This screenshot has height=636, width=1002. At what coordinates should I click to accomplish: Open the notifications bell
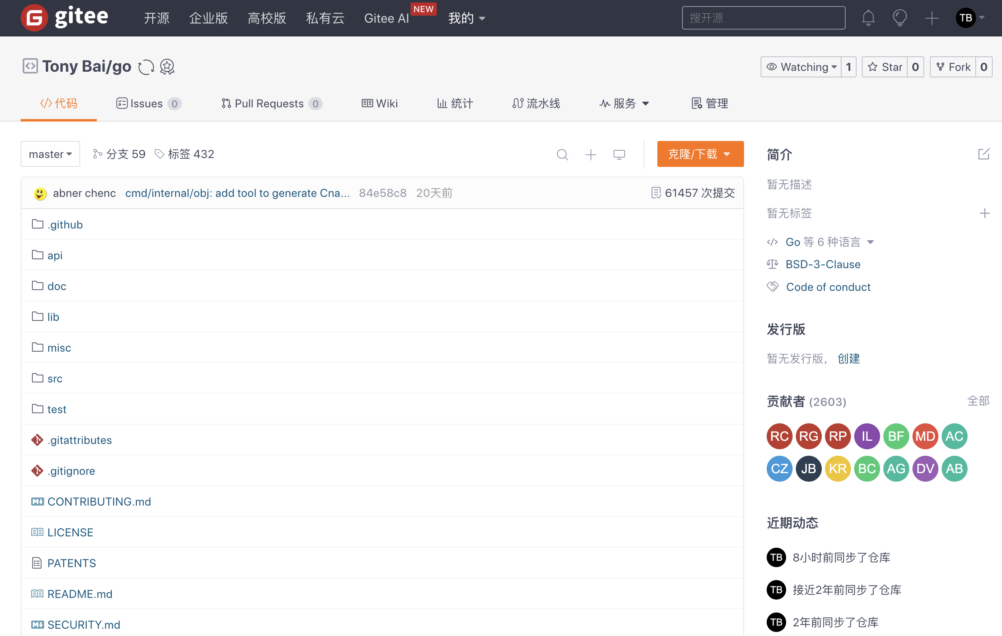pyautogui.click(x=868, y=18)
